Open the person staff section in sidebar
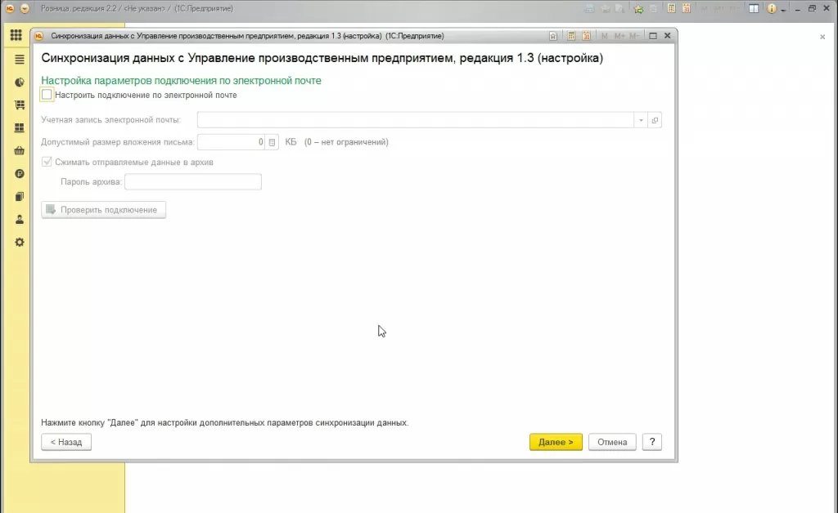The height and width of the screenshot is (513, 838). (x=20, y=220)
